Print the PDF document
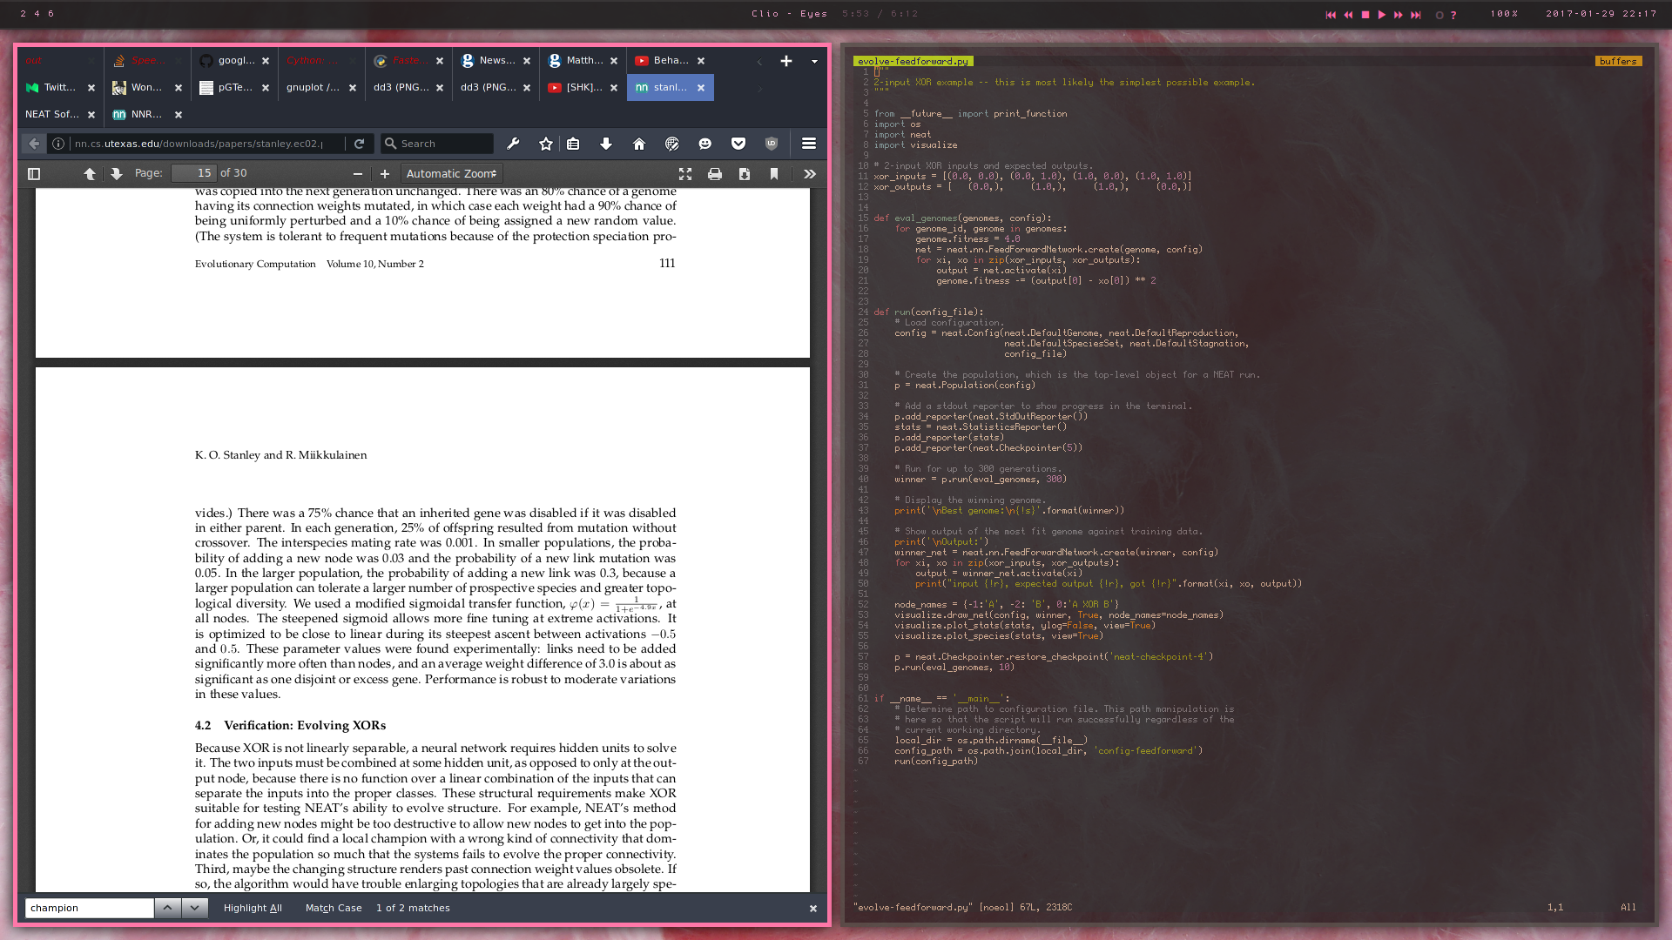This screenshot has height=940, width=1672. click(715, 174)
